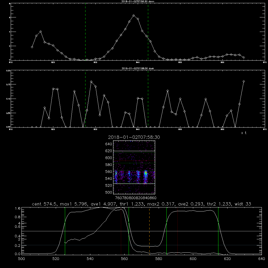Click the '640' x-axis tick of bottom plot

(262, 259)
